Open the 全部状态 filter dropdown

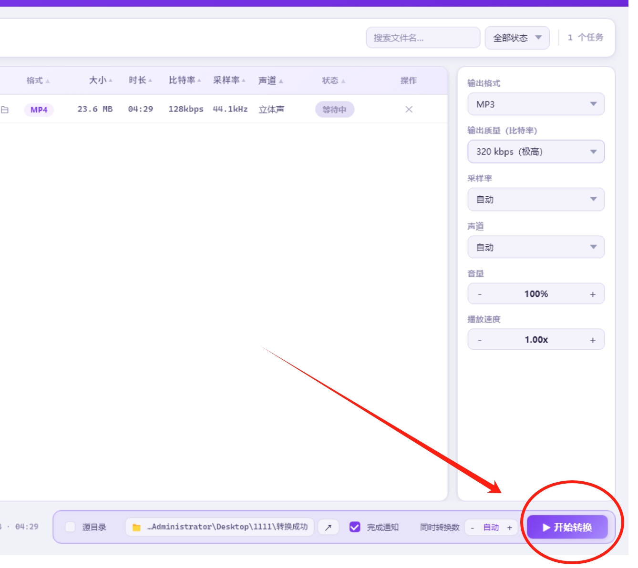(x=517, y=38)
